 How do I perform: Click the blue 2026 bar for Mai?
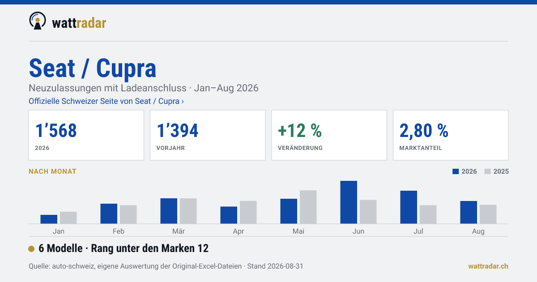point(289,211)
